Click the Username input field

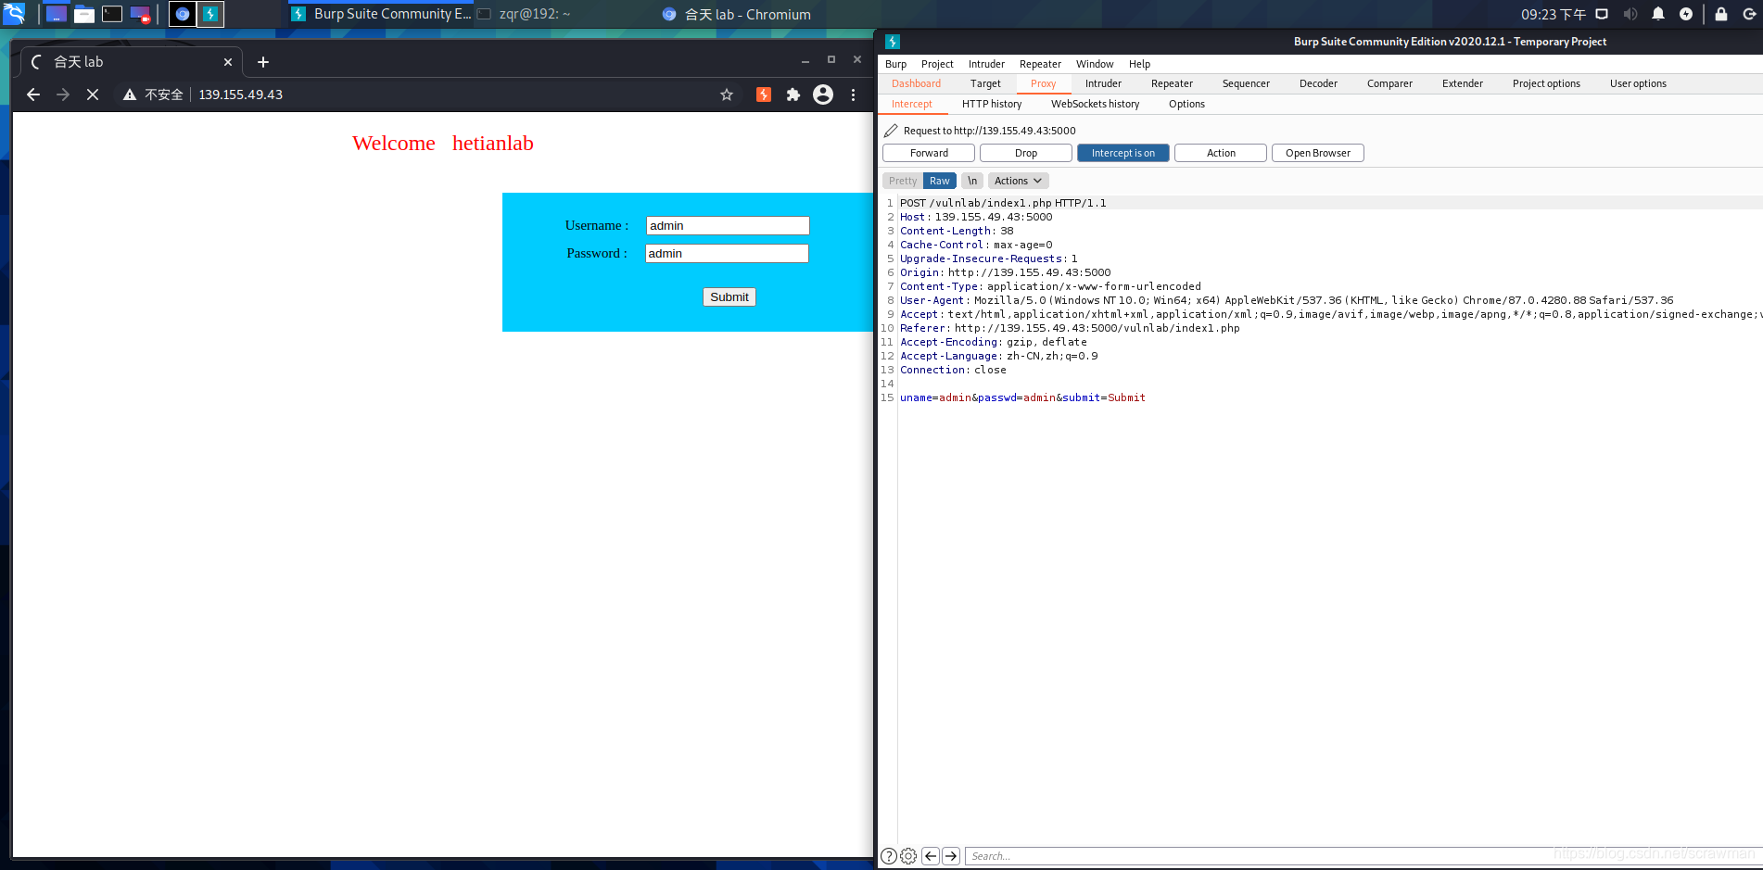[x=728, y=225]
